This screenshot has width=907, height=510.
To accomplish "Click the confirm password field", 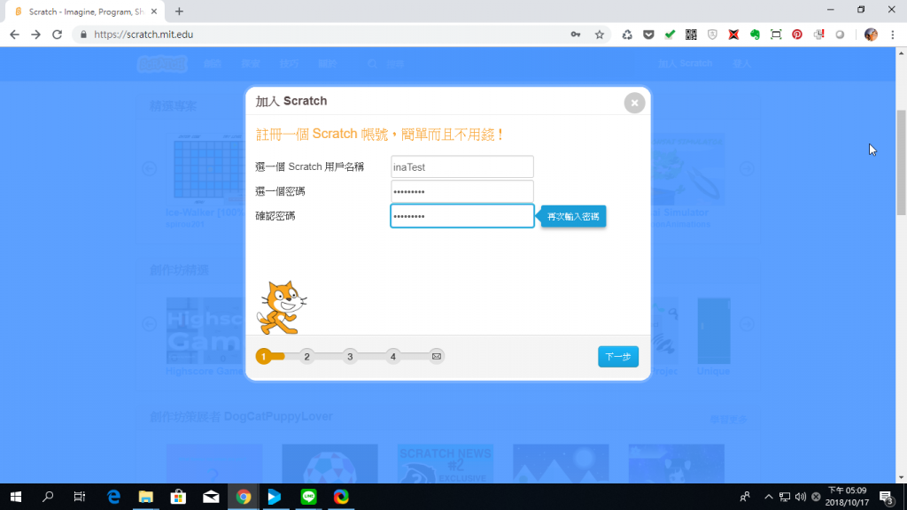I will 462,216.
